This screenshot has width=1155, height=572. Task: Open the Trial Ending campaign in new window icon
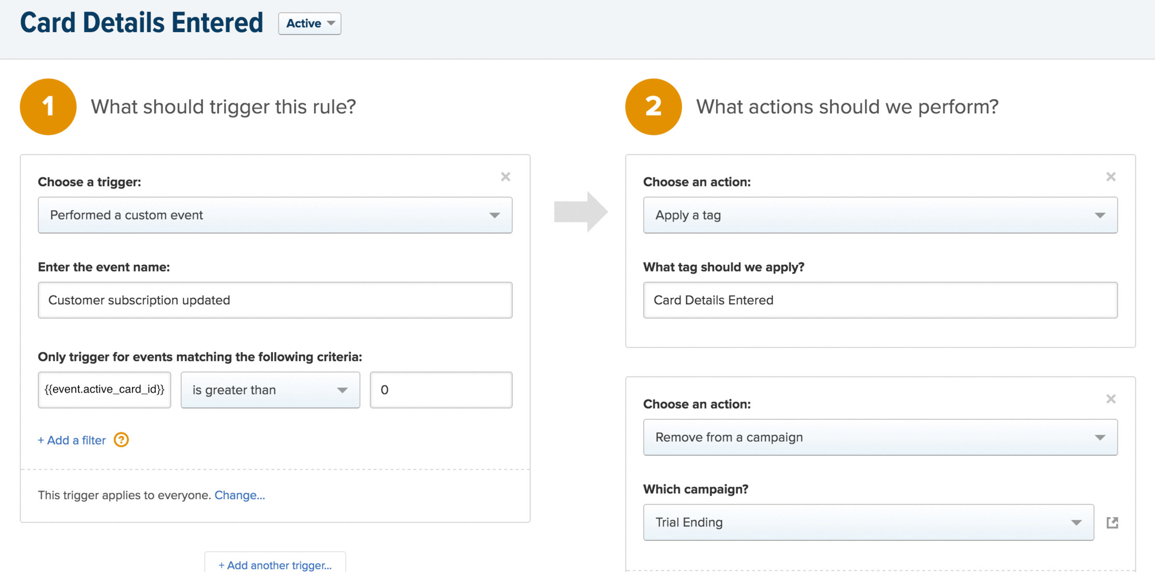pyautogui.click(x=1112, y=522)
